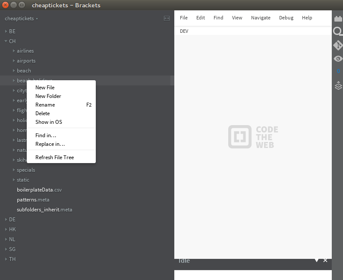
Task: Expand the BE folder
Action: [6, 31]
